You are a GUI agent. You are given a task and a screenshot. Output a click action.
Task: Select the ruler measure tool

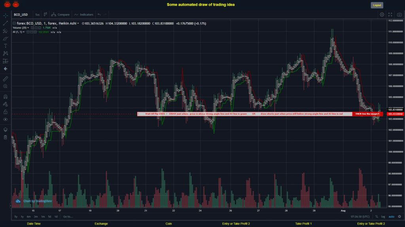pyautogui.click(x=6, y=79)
